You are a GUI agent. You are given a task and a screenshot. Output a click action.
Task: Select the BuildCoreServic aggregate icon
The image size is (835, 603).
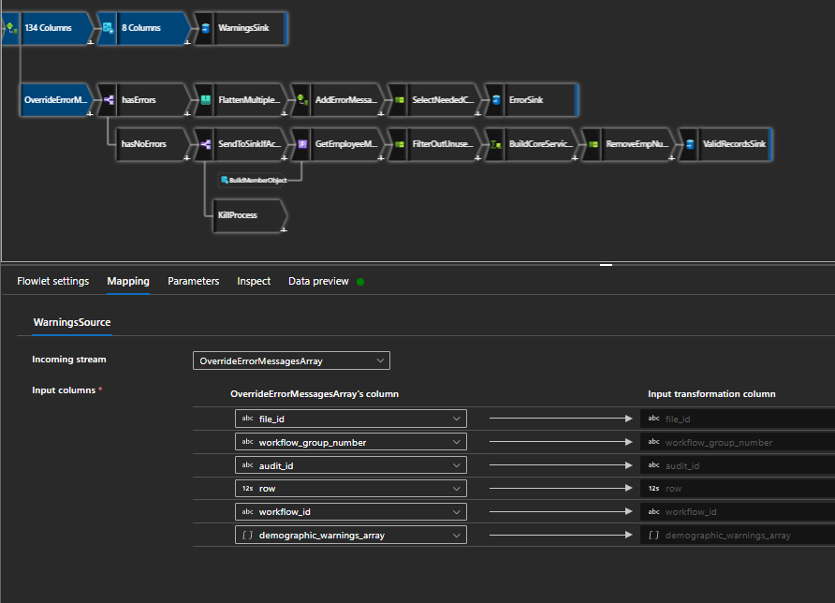[496, 144]
